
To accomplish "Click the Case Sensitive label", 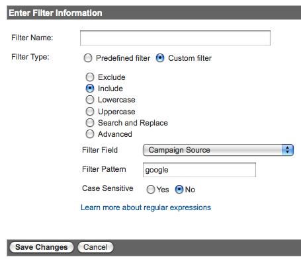I will 108,188.
